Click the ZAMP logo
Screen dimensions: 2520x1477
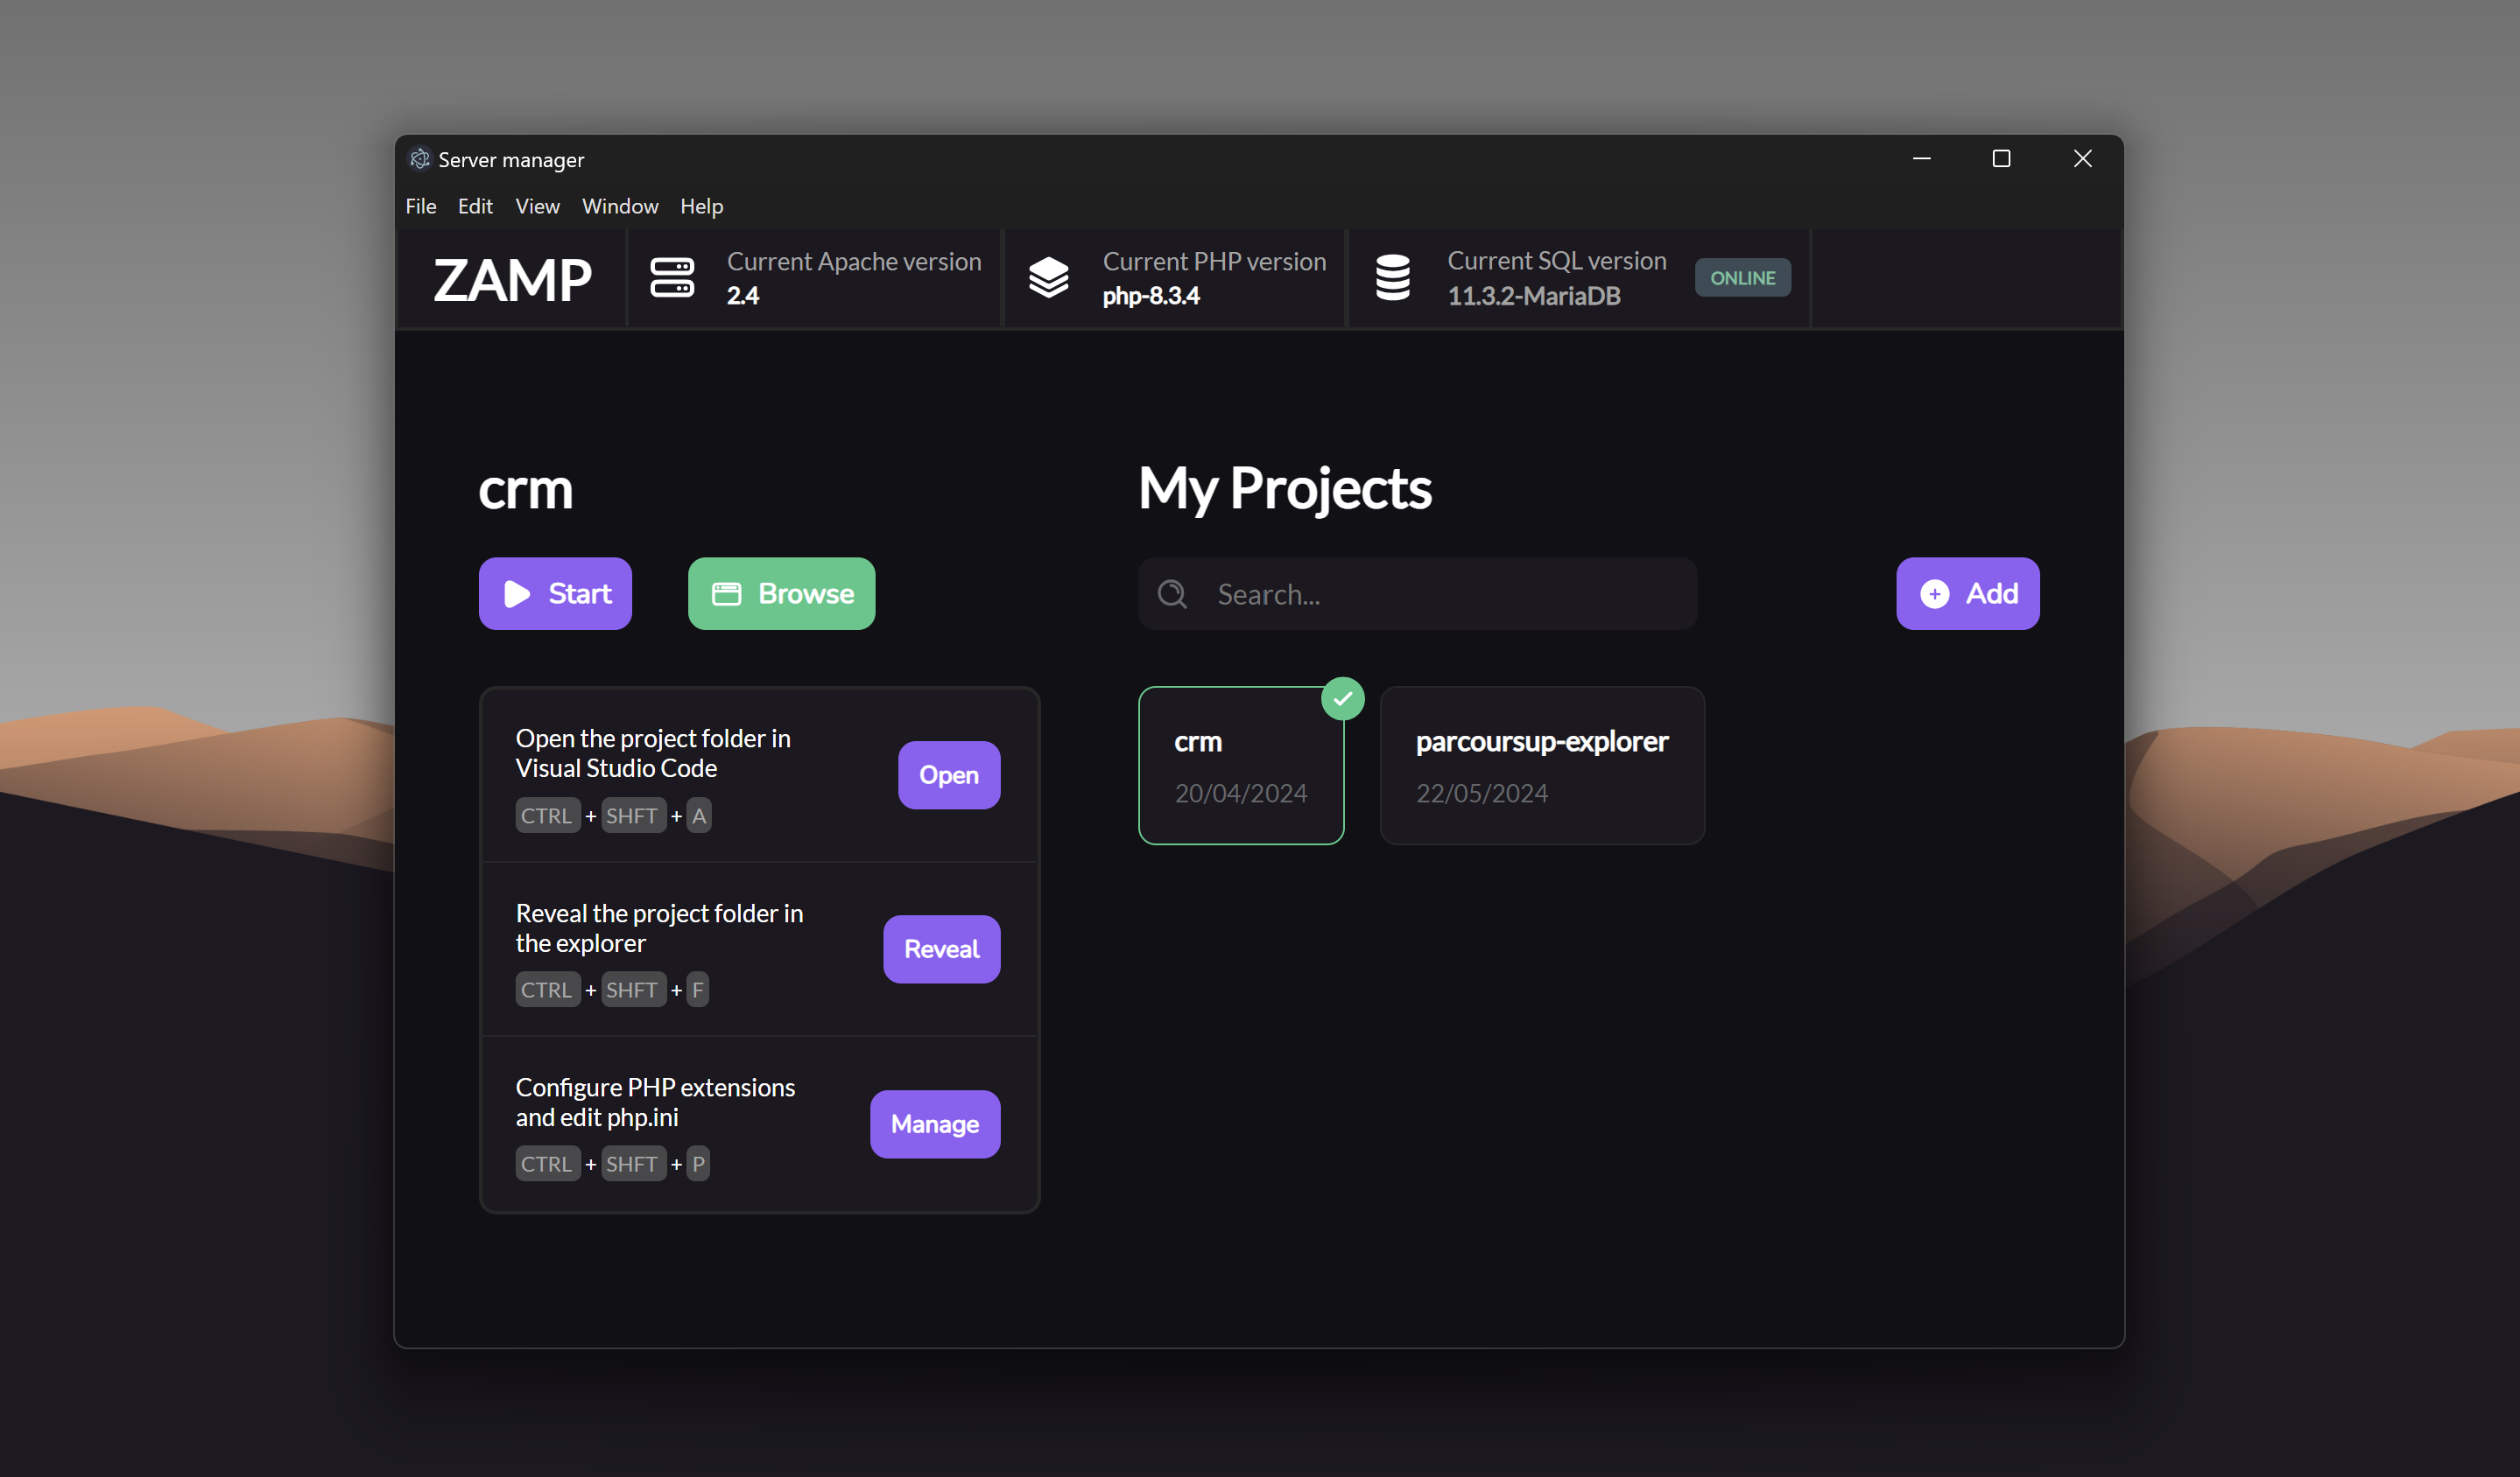tap(512, 281)
